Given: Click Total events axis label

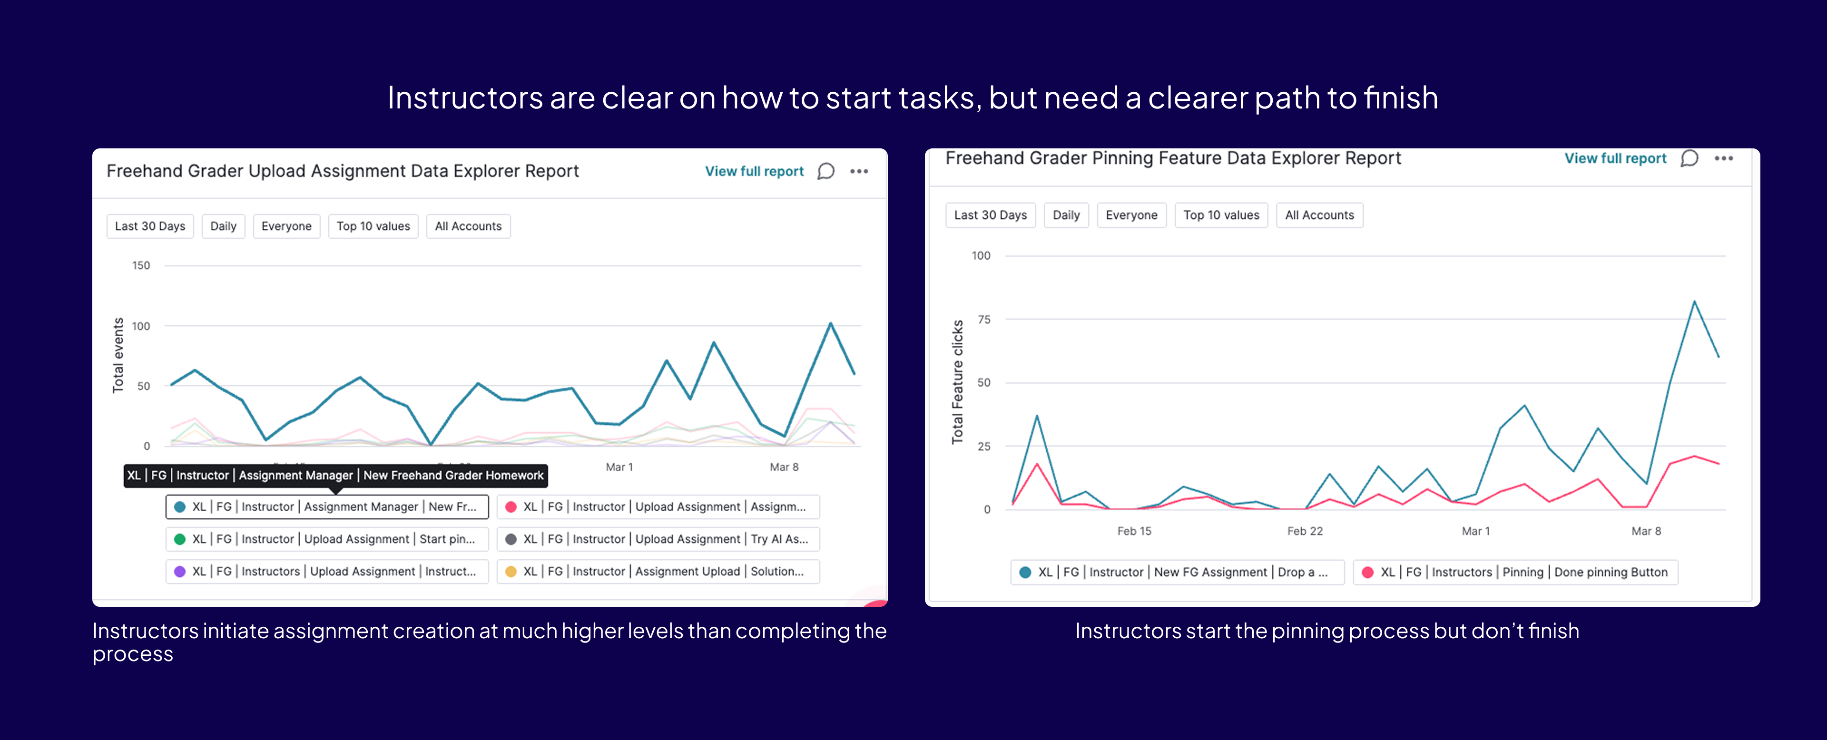Looking at the screenshot, I should [118, 355].
